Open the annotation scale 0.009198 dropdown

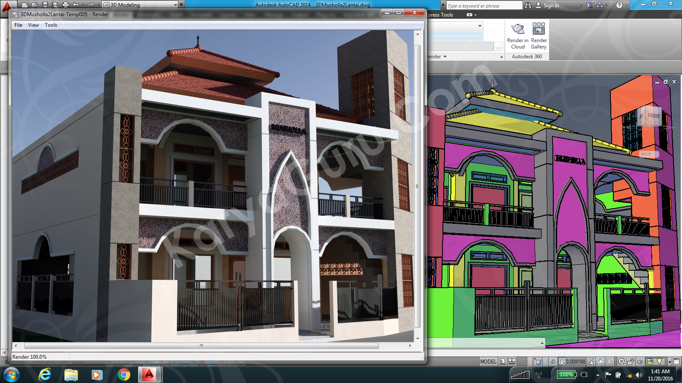[572, 362]
